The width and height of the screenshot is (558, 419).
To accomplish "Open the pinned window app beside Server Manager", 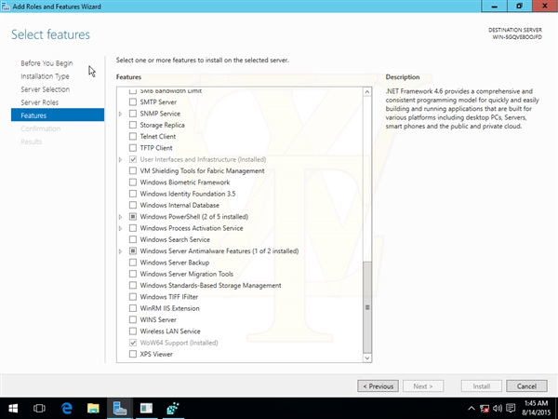I will tap(146, 408).
